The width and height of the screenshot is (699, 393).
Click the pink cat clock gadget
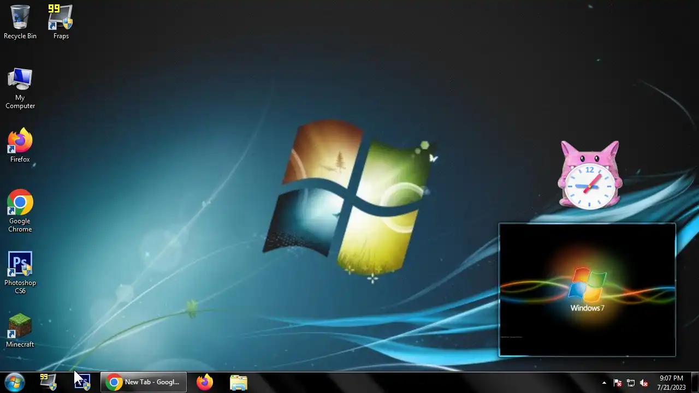click(590, 175)
